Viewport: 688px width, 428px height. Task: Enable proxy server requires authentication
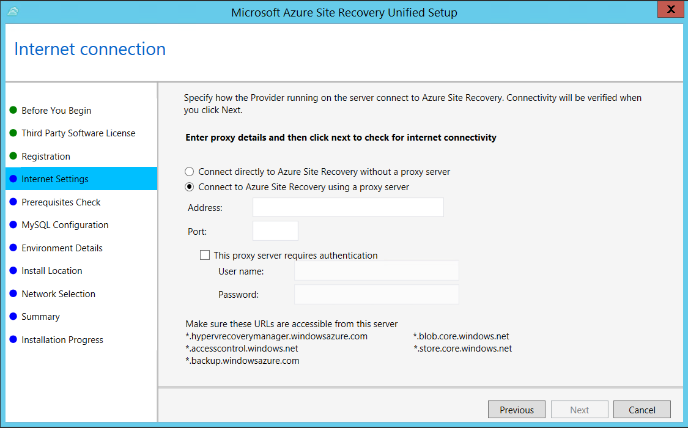(205, 255)
